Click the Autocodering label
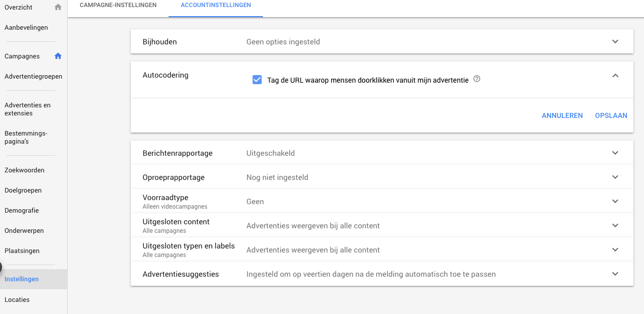This screenshot has width=644, height=314. [166, 75]
